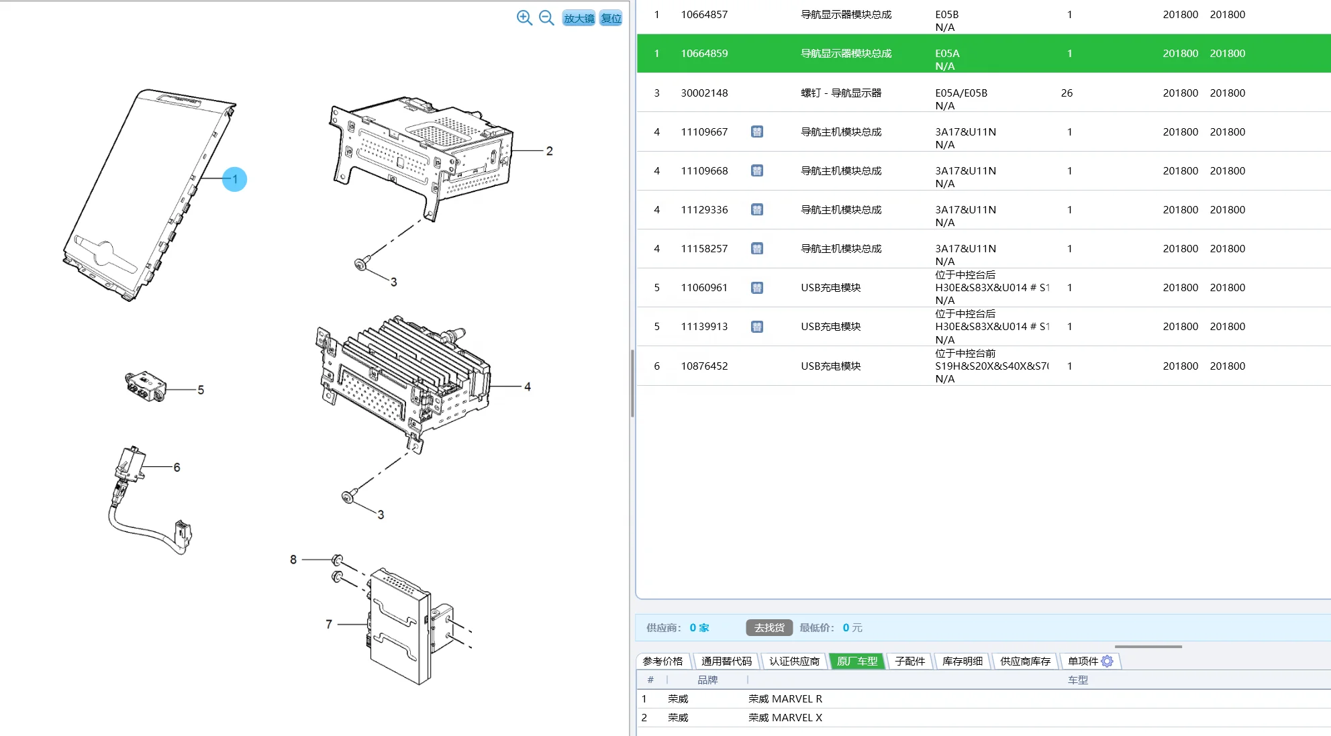The width and height of the screenshot is (1331, 736).
Task: Reset diagram with 复位 button
Action: click(x=611, y=18)
